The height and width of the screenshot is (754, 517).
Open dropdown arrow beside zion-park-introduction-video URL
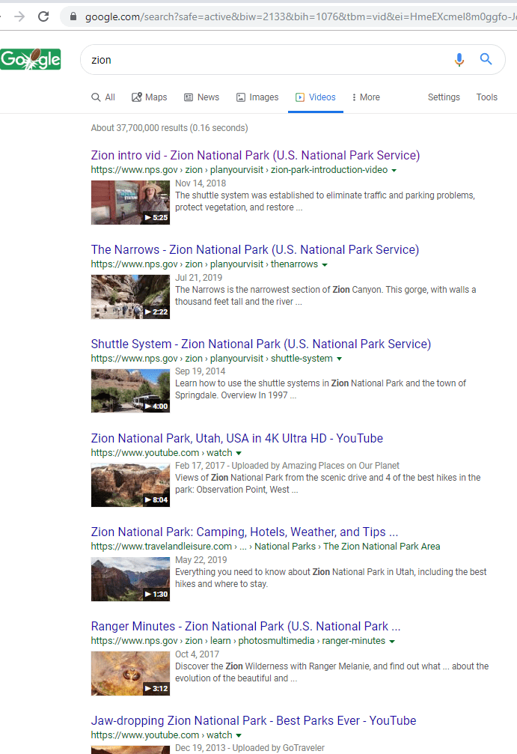pyautogui.click(x=394, y=171)
